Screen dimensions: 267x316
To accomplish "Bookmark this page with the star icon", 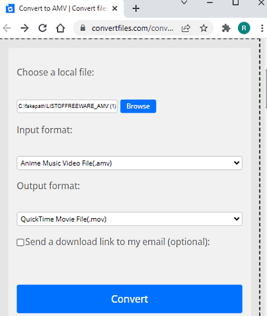I will click(x=204, y=28).
